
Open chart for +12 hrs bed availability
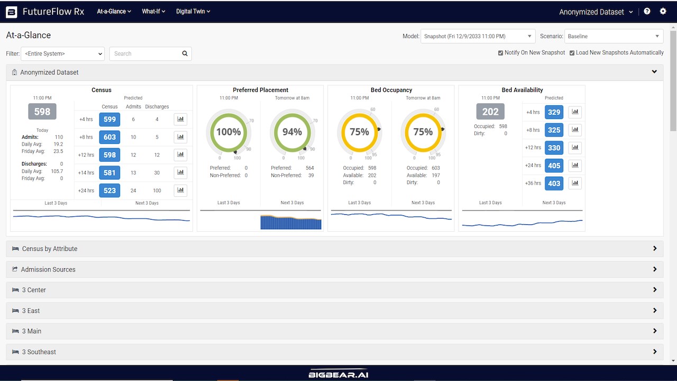pyautogui.click(x=575, y=148)
